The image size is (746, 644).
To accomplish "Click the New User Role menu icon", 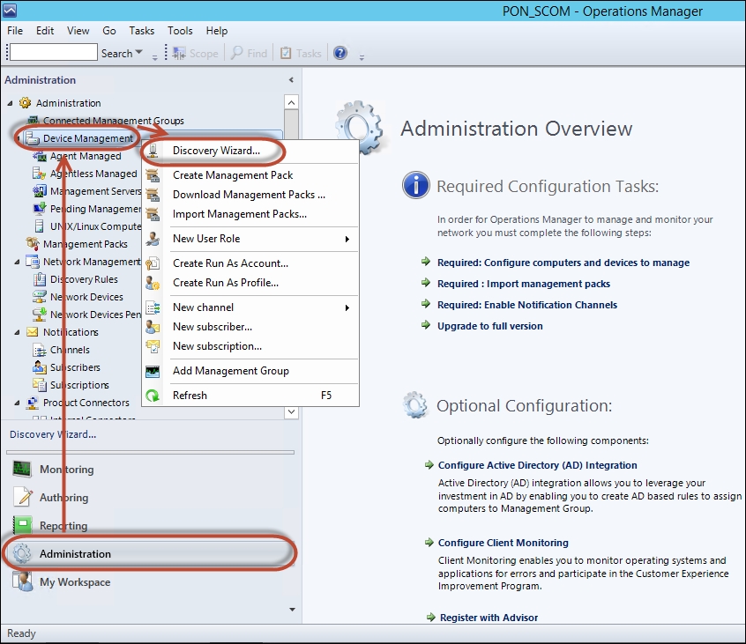I will click(x=153, y=239).
